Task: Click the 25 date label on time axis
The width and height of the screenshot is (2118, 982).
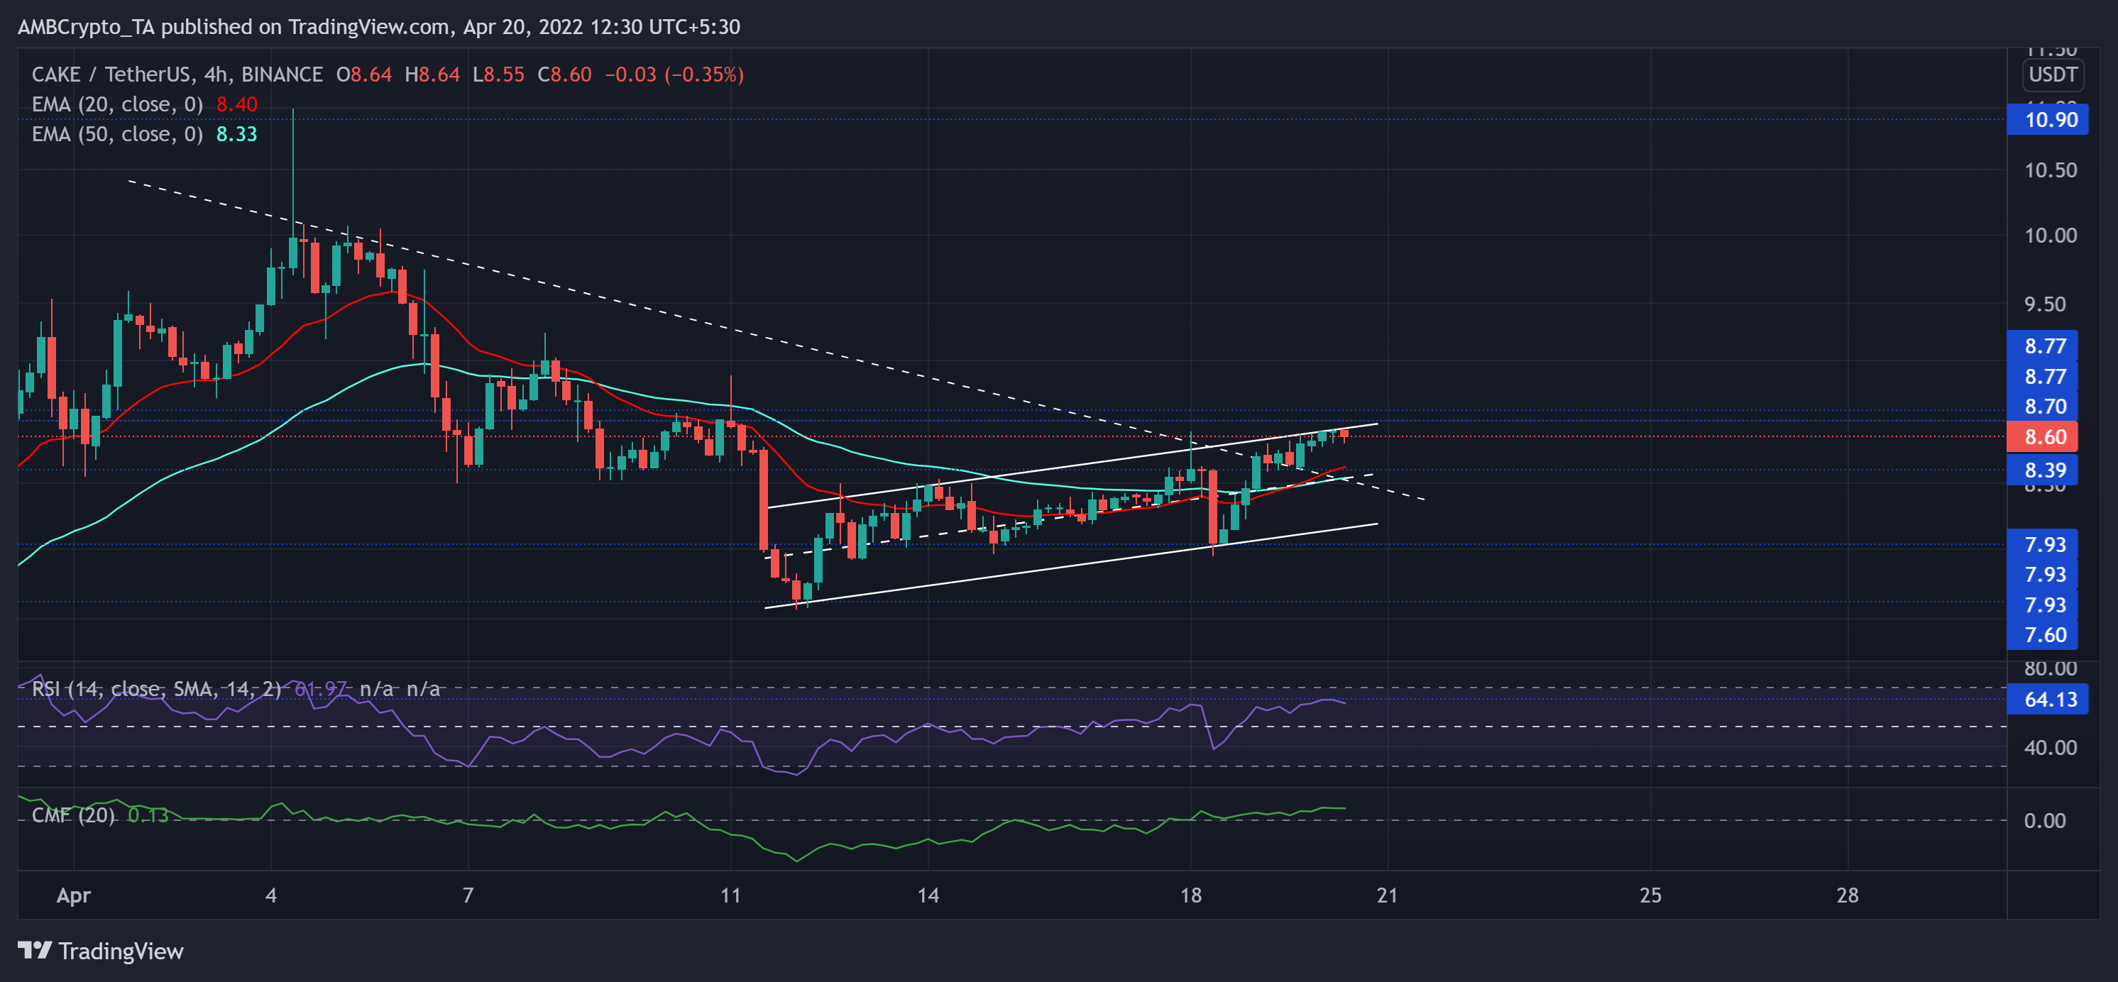Action: coord(1650,895)
